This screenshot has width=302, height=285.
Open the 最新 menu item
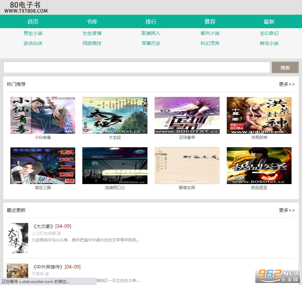click(x=269, y=21)
